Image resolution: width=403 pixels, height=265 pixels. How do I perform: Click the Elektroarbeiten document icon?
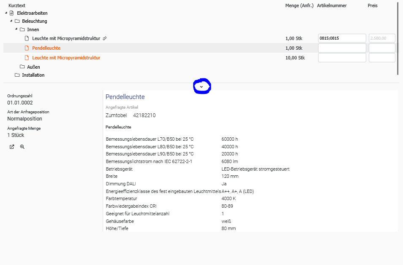click(x=12, y=13)
